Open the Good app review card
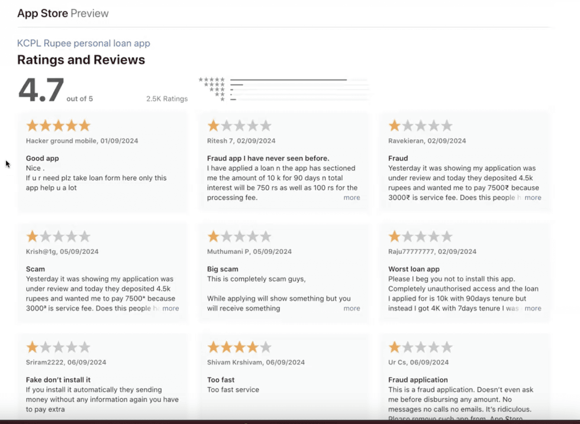This screenshot has height=424, width=580. [103, 162]
